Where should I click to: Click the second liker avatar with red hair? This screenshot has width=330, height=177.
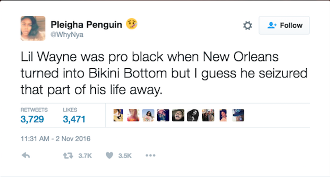(133, 115)
